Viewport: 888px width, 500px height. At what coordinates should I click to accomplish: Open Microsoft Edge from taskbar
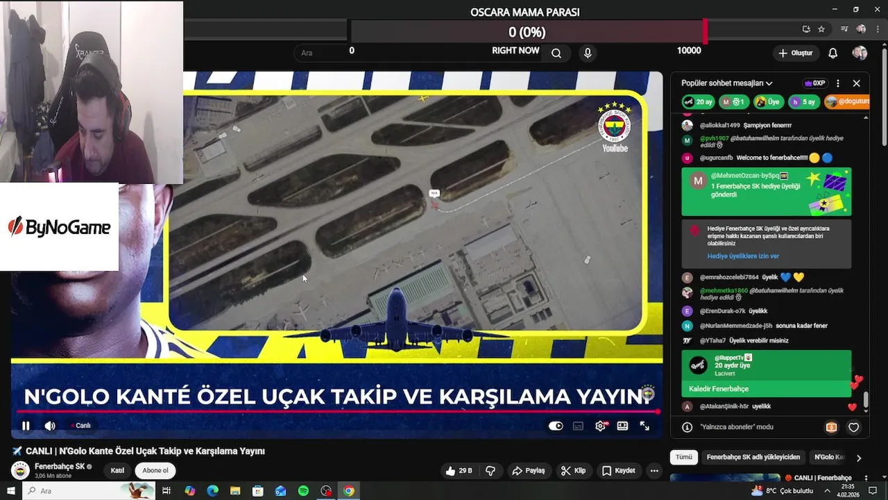click(x=212, y=491)
